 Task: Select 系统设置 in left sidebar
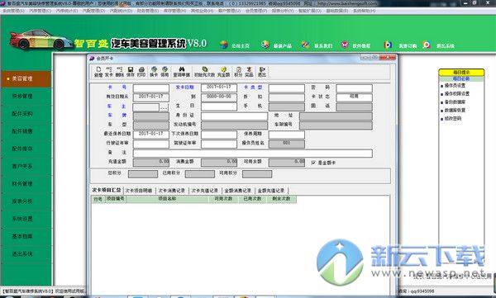point(26,219)
